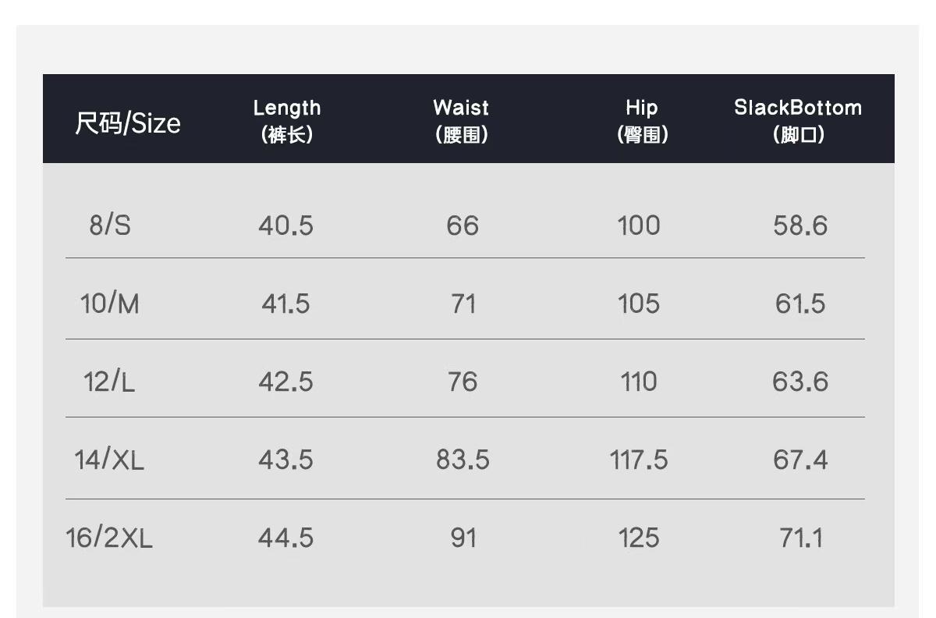This screenshot has height=618, width=936.
Task: Click the 40.5 length value
Action: tap(286, 226)
